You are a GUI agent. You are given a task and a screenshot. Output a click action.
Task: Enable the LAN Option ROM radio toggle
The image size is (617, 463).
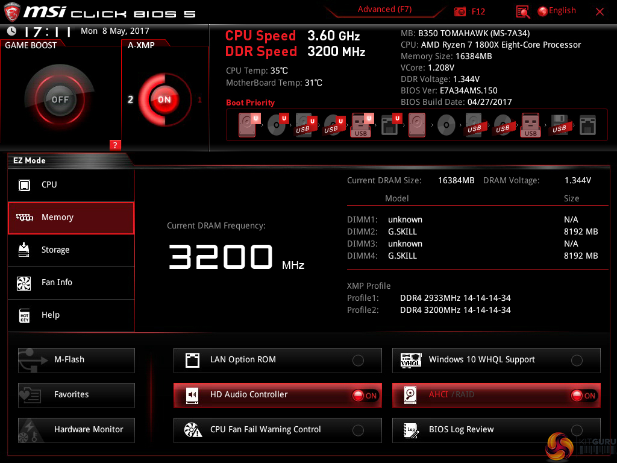coord(358,361)
